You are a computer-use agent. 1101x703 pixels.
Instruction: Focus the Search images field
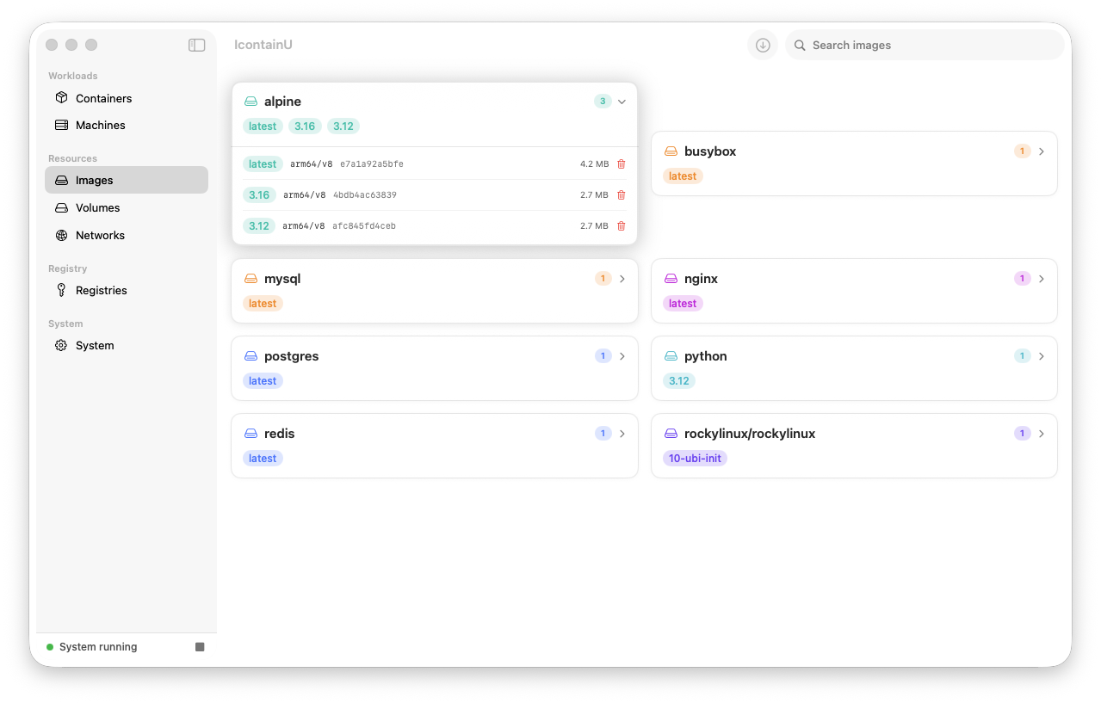[x=925, y=45]
